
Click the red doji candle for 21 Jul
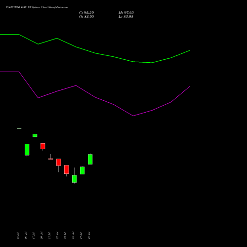pos(51,159)
